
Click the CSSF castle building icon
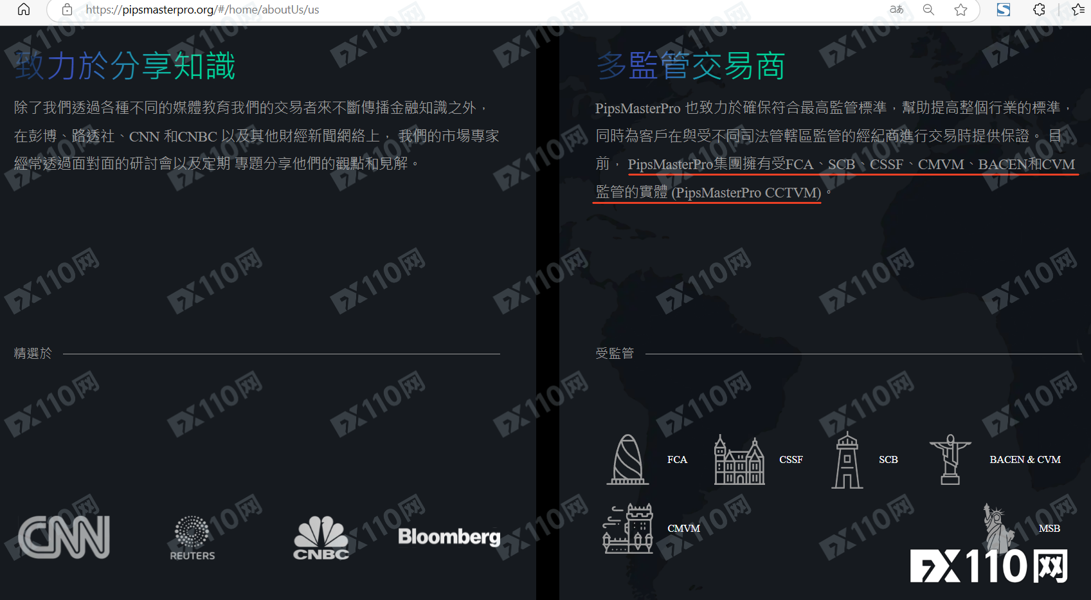(739, 459)
